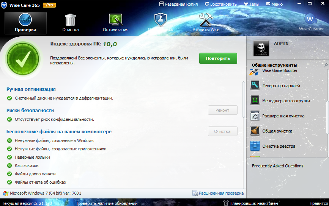
Task: Open Менеджер автозагрузки power icon
Action: pyautogui.click(x=255, y=100)
